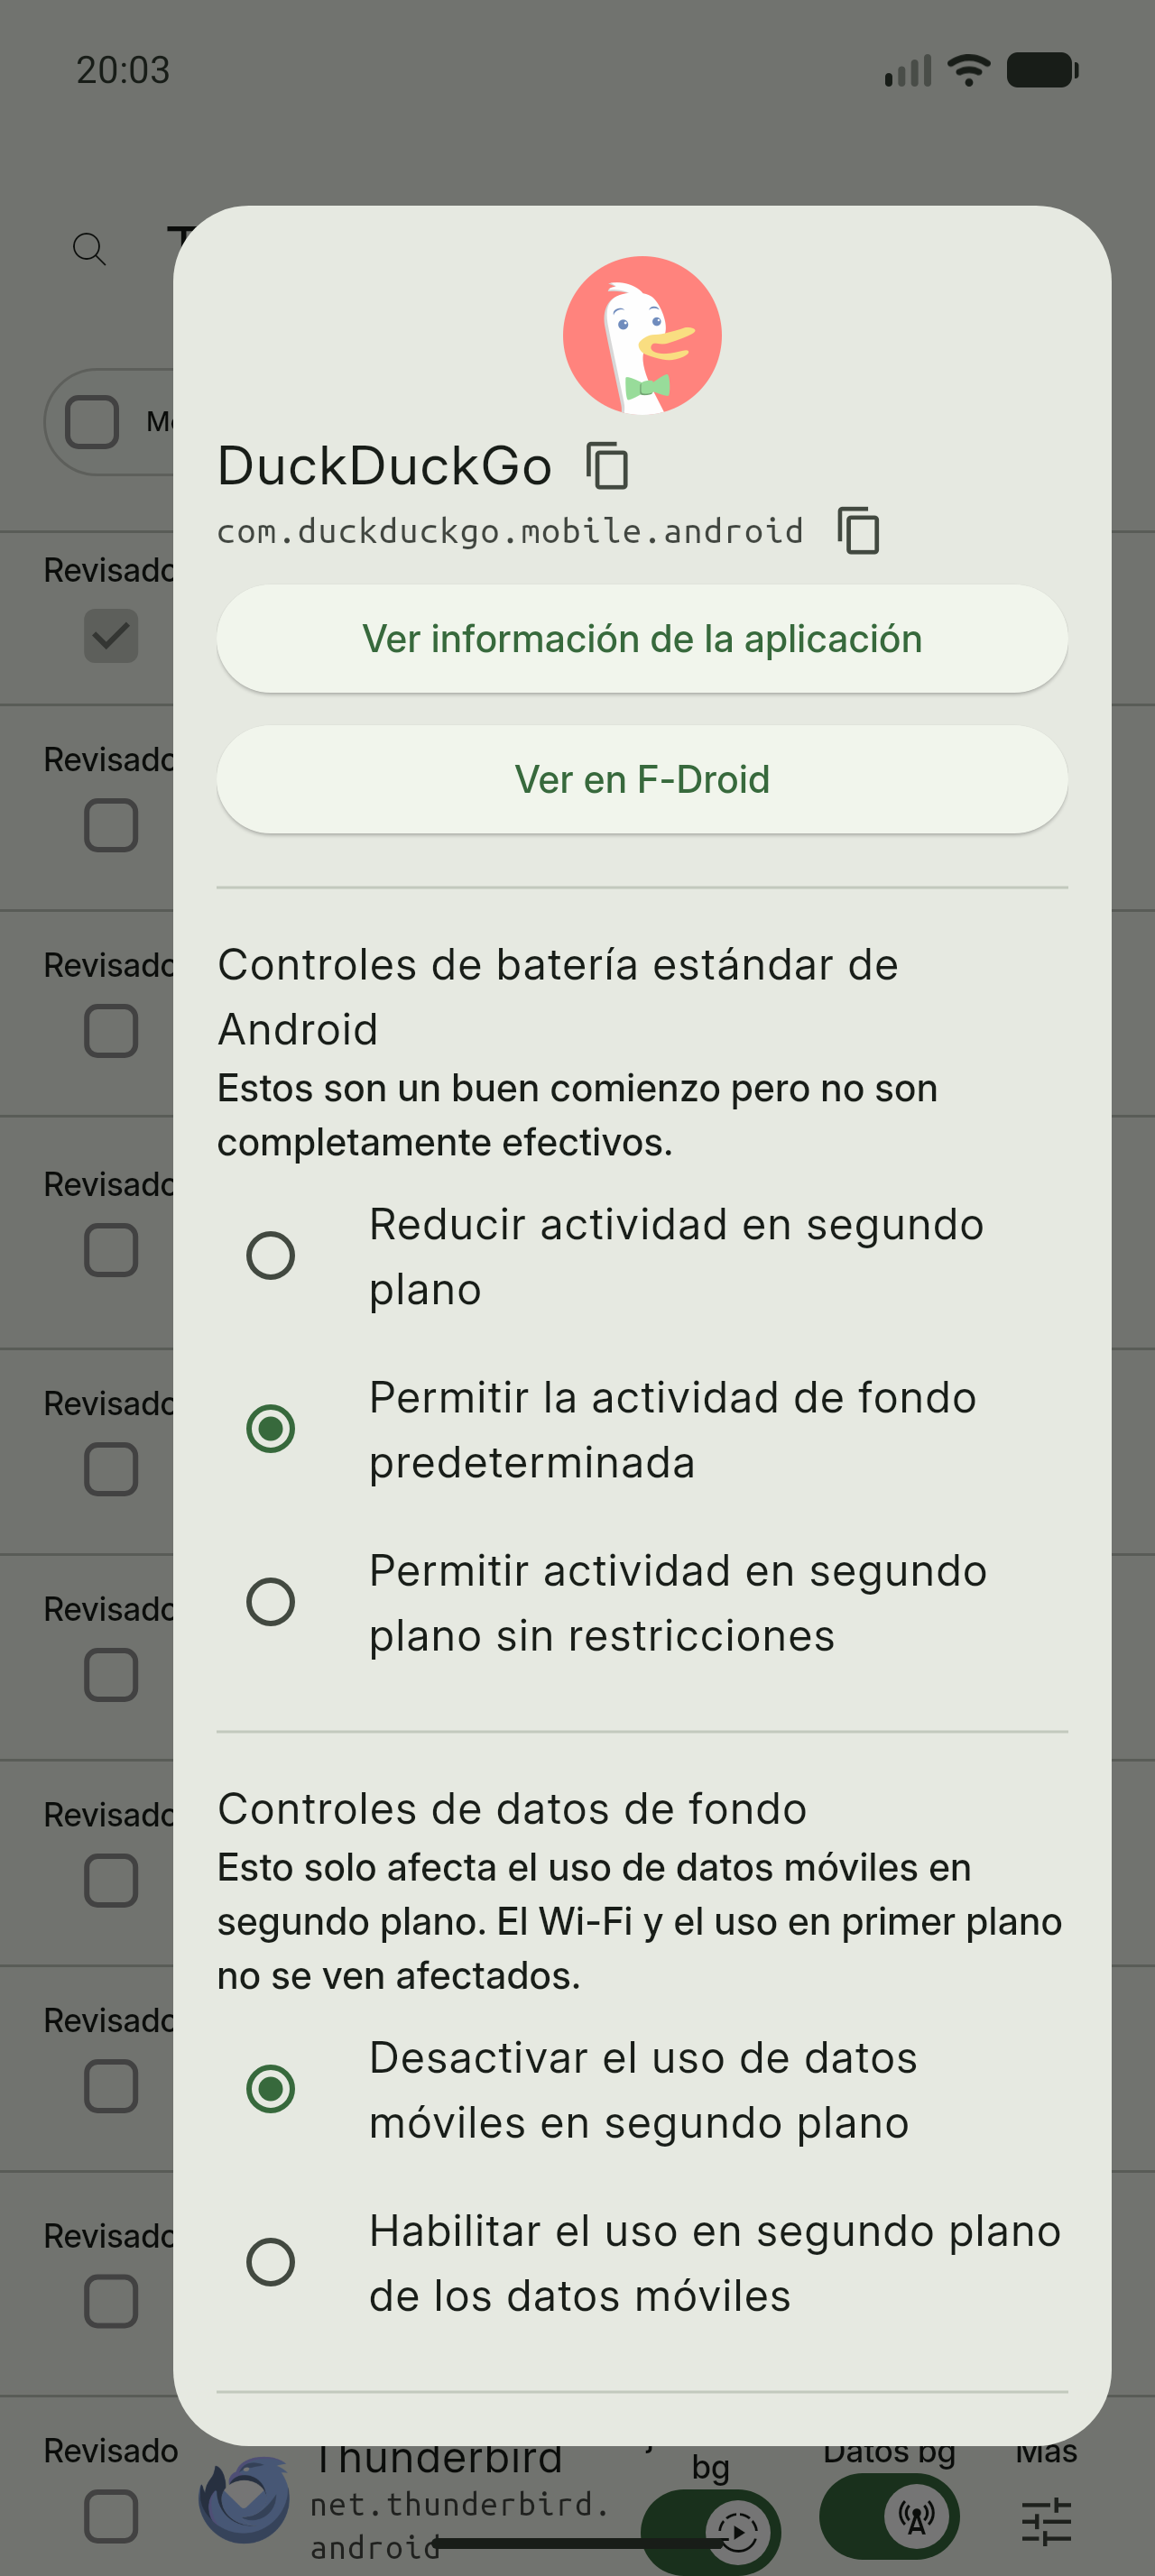The height and width of the screenshot is (2576, 1155).
Task: Tap the battery status icon
Action: click(x=1042, y=70)
